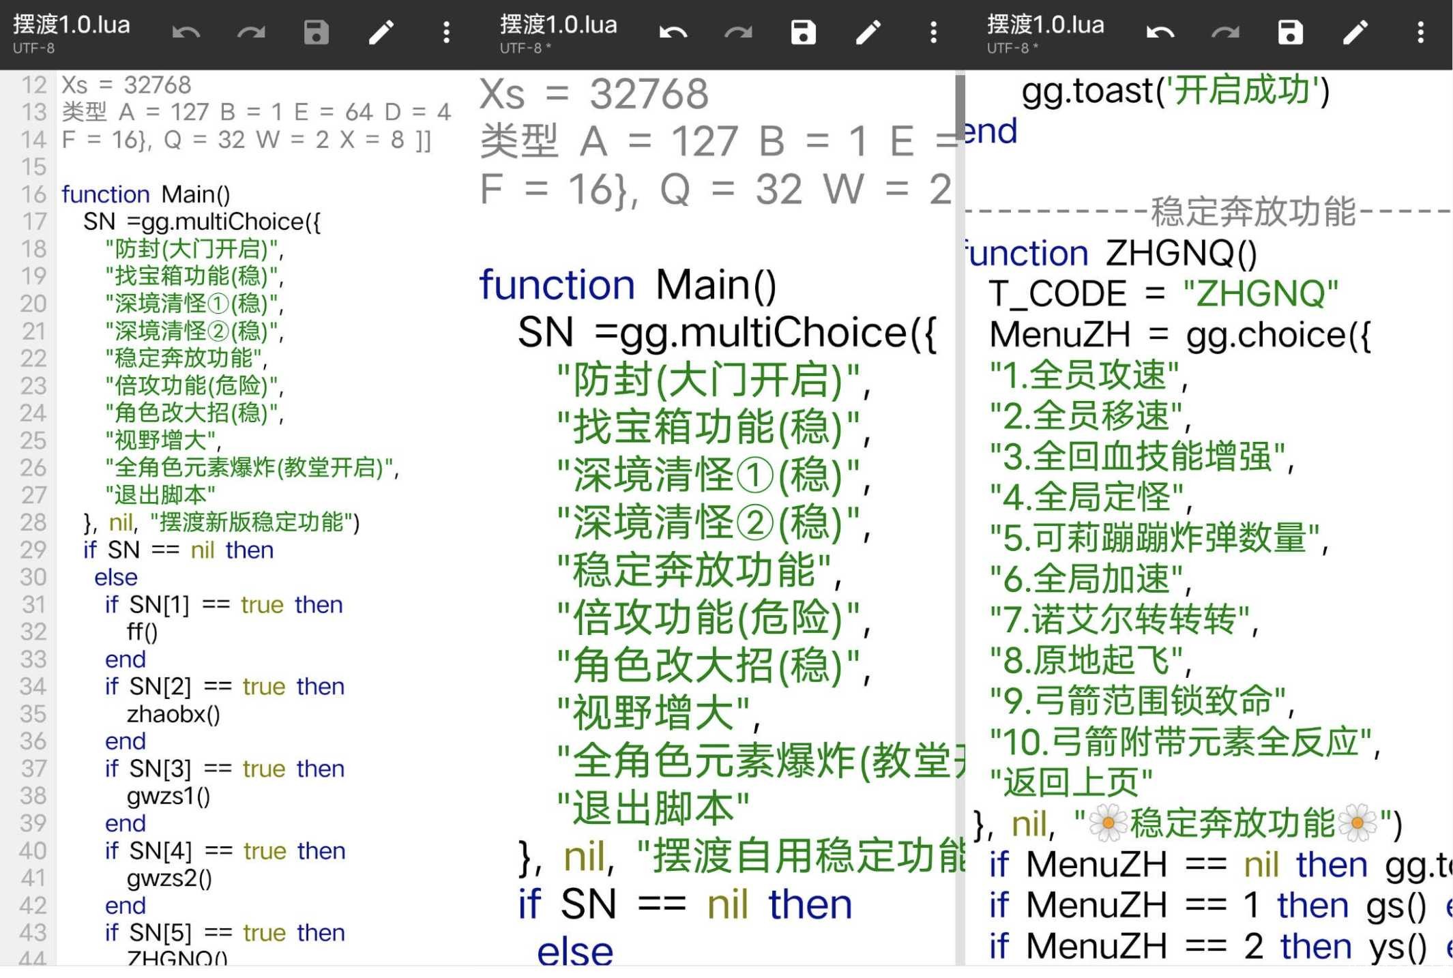
Task: Place cursor on function ZHGNQ() line
Action: pyautogui.click(x=1112, y=253)
